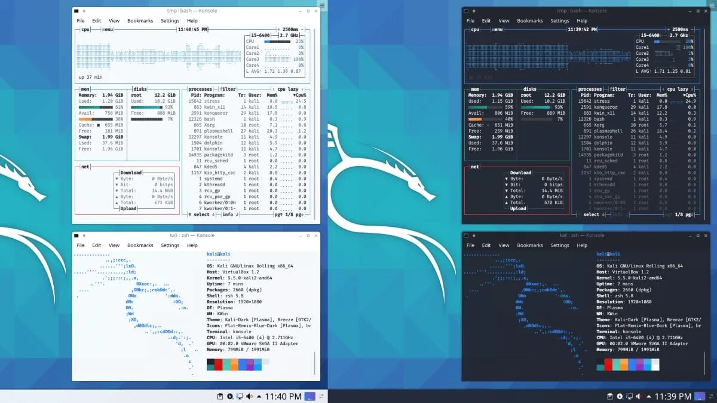Click the red color block in dark neofetch output

pyautogui.click(x=608, y=365)
